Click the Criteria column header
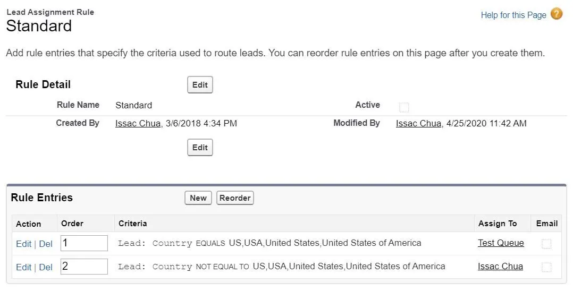Screen dimensions: 573x291 tap(133, 224)
